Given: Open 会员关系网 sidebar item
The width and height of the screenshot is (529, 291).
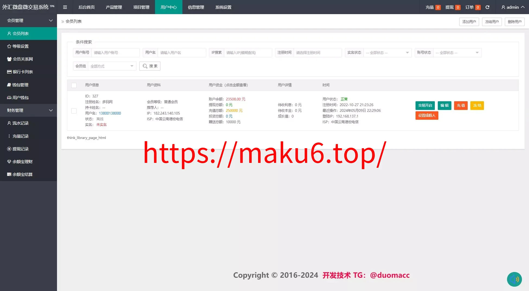Looking at the screenshot, I should 28,59.
